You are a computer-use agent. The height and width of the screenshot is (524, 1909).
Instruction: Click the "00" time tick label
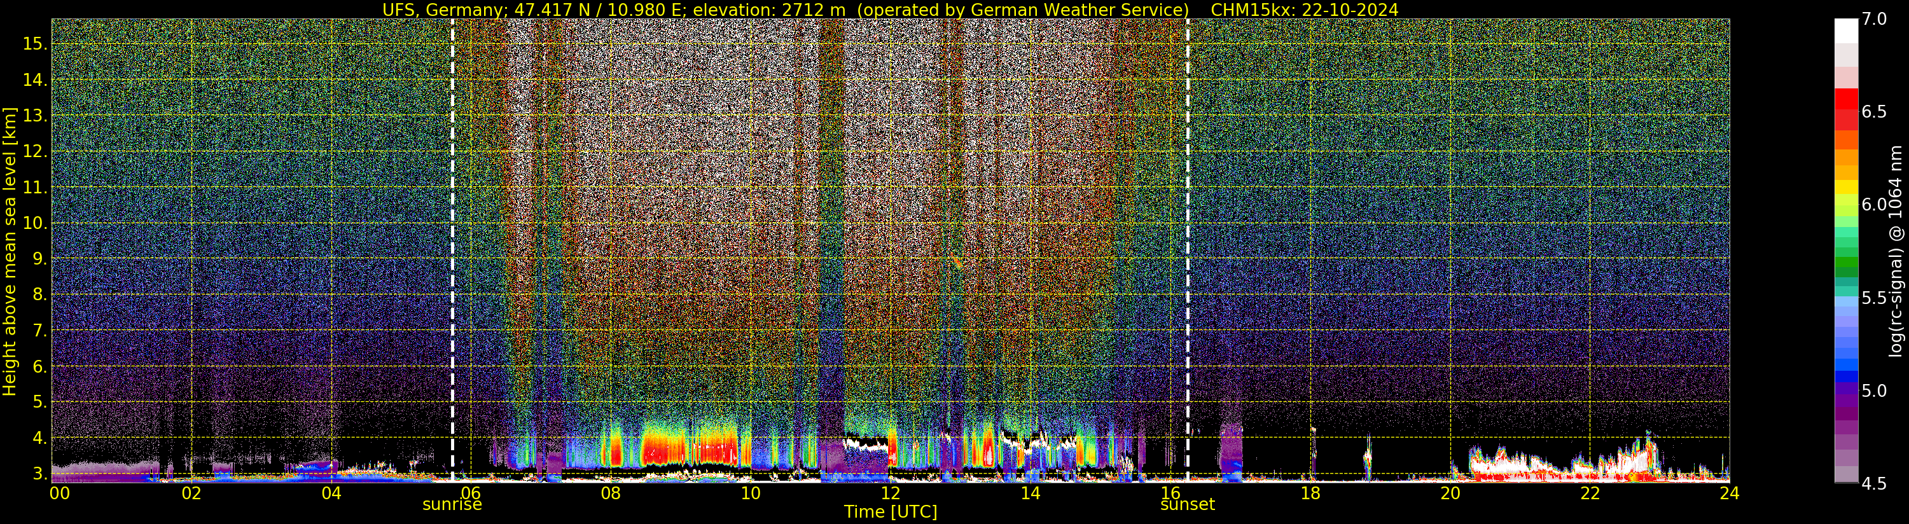59,493
